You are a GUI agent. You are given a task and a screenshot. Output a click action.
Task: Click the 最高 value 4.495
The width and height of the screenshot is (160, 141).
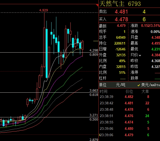(155, 43)
